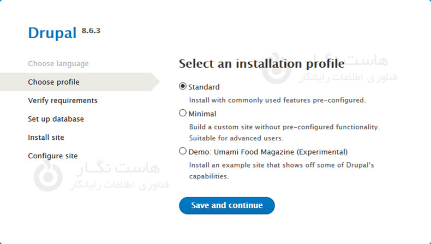Viewport: 431px width, 244px height.
Task: Open the highlighted Choose profile step
Action: [x=53, y=82]
